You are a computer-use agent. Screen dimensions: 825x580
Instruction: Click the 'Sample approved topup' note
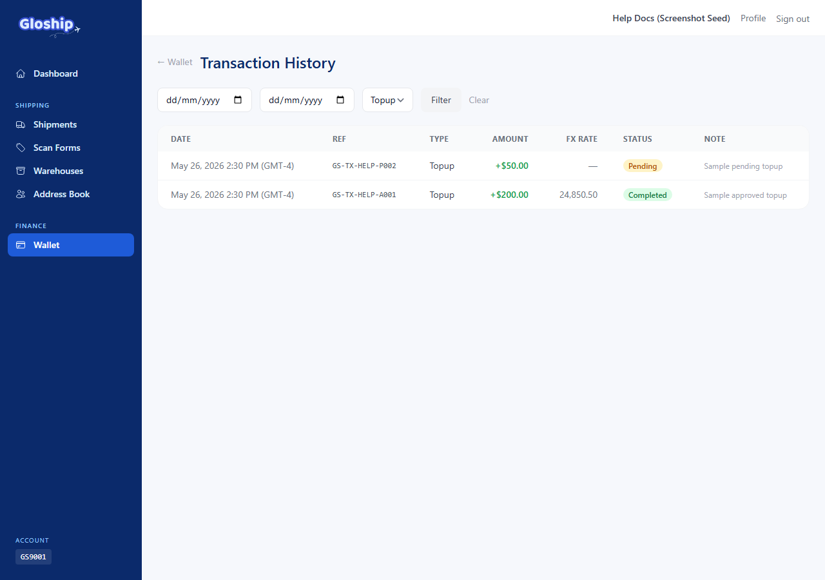(745, 195)
